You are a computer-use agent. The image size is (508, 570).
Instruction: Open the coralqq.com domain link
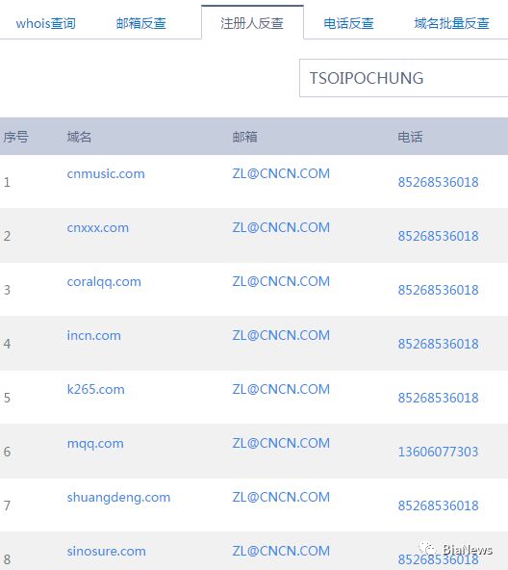coord(104,282)
